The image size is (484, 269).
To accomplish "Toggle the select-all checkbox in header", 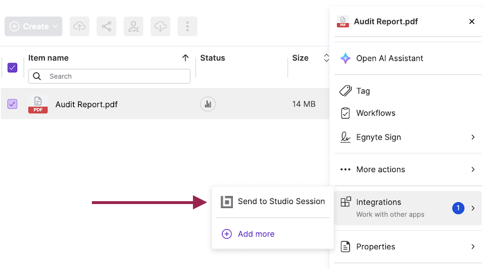I will click(x=13, y=67).
